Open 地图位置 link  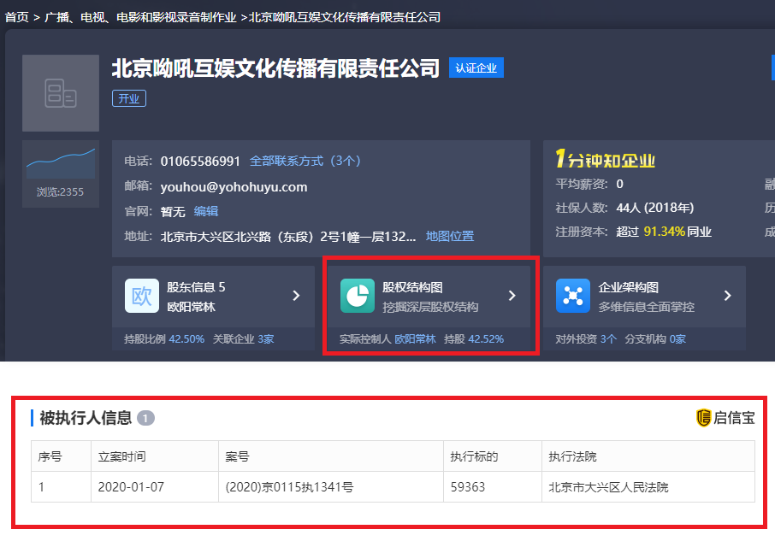(450, 237)
